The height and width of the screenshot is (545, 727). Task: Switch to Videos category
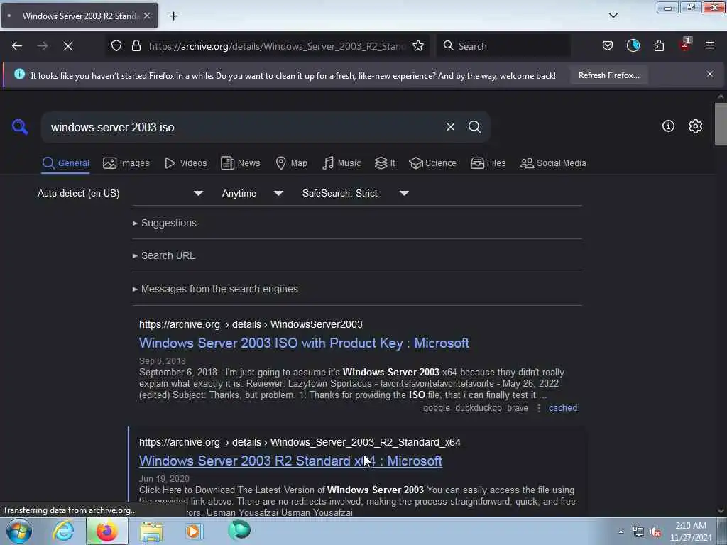185,163
